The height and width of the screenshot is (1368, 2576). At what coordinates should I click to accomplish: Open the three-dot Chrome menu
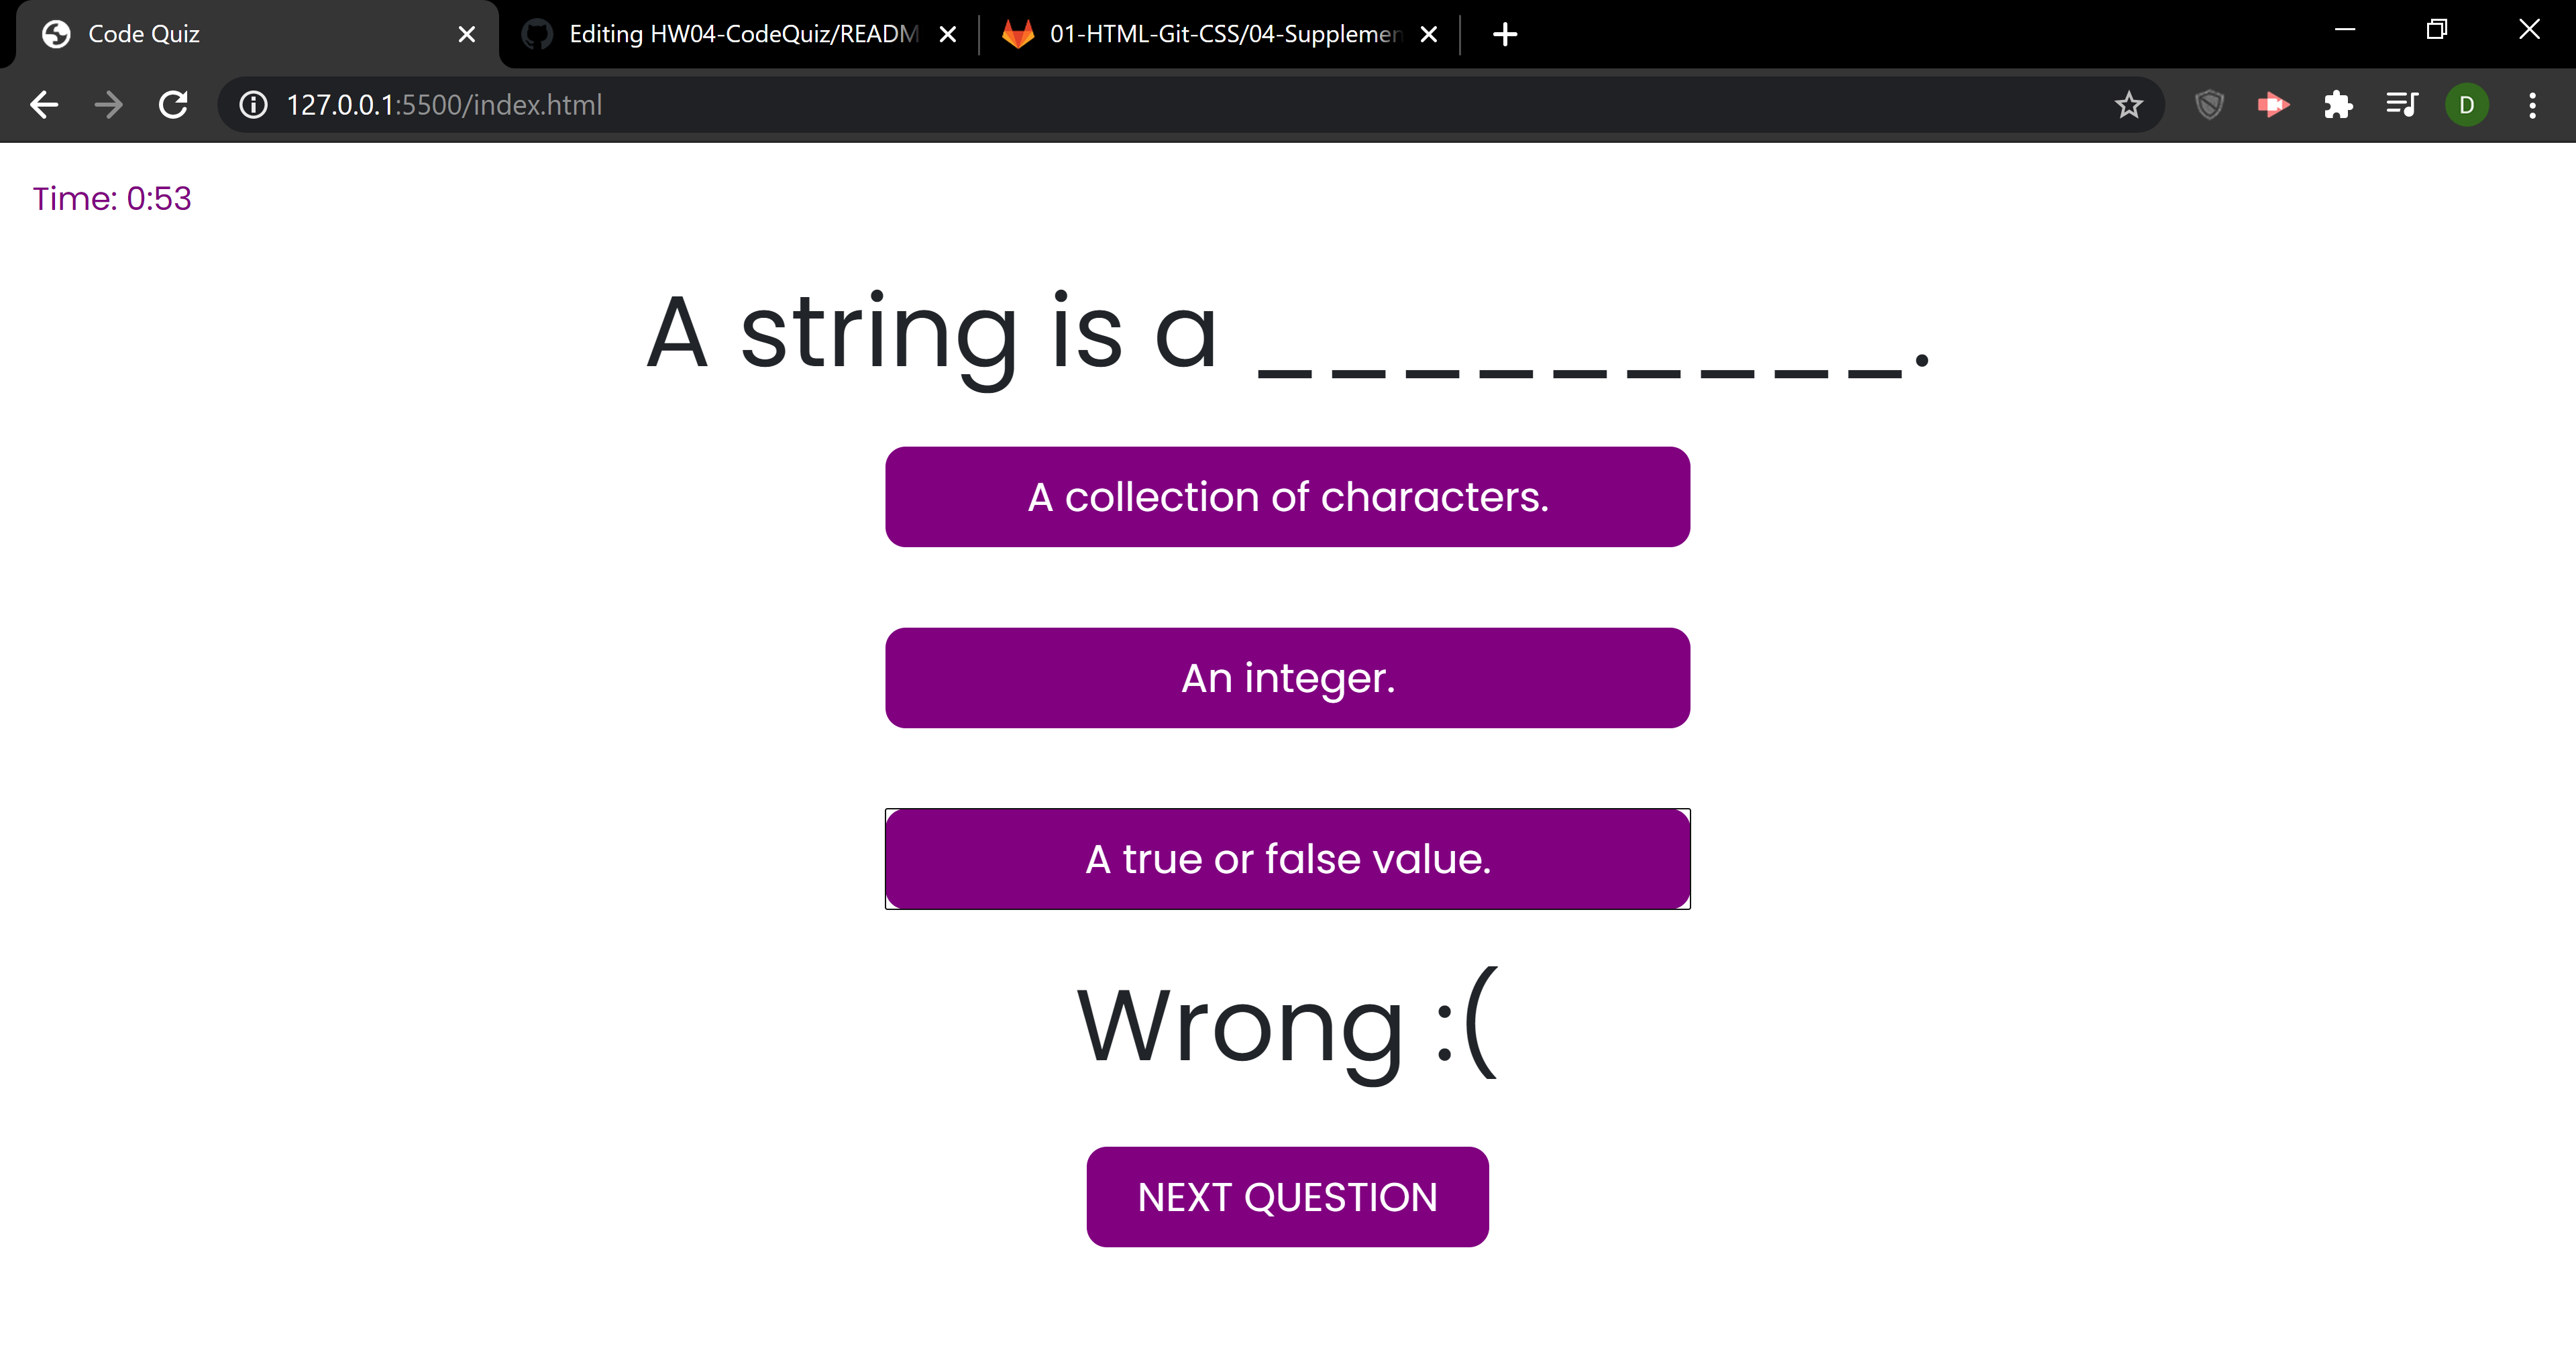2532,104
